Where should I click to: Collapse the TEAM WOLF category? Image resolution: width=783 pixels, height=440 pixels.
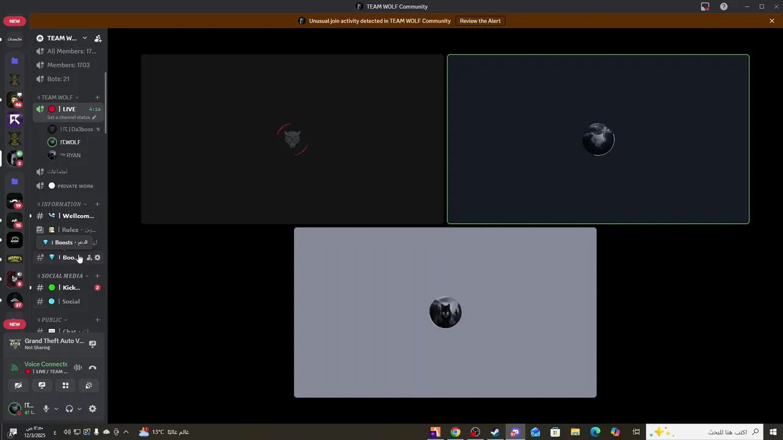click(x=58, y=97)
